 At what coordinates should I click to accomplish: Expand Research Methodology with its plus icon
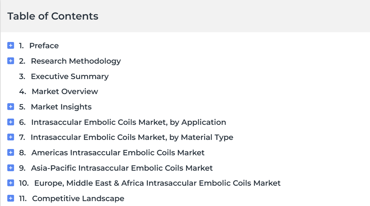11,61
